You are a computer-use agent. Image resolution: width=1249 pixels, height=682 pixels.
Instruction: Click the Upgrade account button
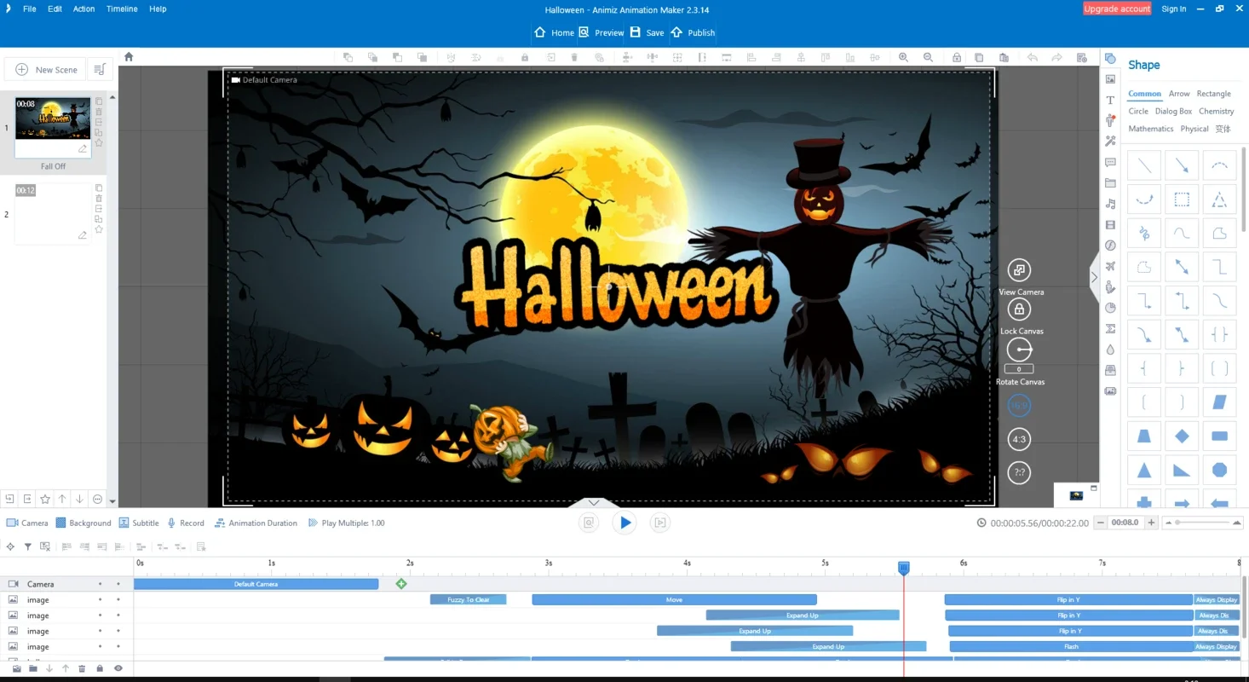[x=1117, y=9]
